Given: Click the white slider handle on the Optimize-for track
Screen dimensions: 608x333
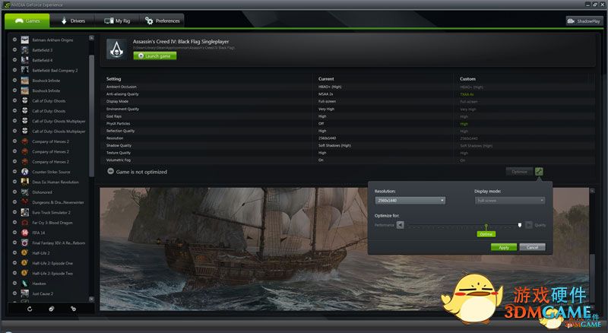Looking at the screenshot, I should point(520,225).
